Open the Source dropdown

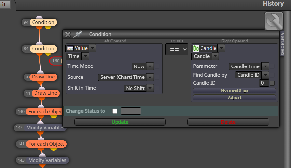pyautogui.click(x=150, y=77)
